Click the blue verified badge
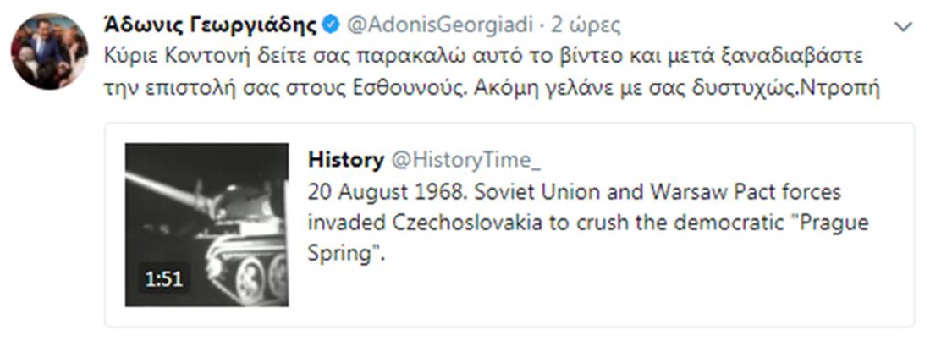 (332, 25)
